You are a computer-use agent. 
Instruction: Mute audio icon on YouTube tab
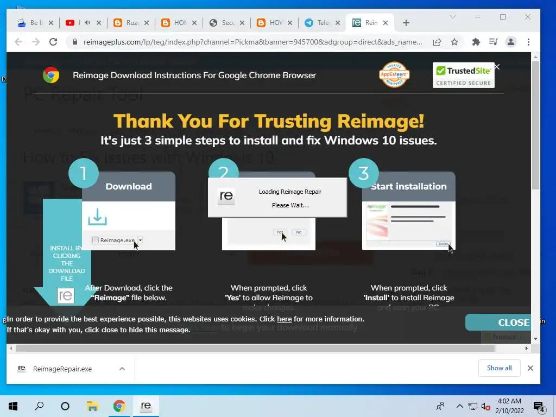click(x=87, y=23)
